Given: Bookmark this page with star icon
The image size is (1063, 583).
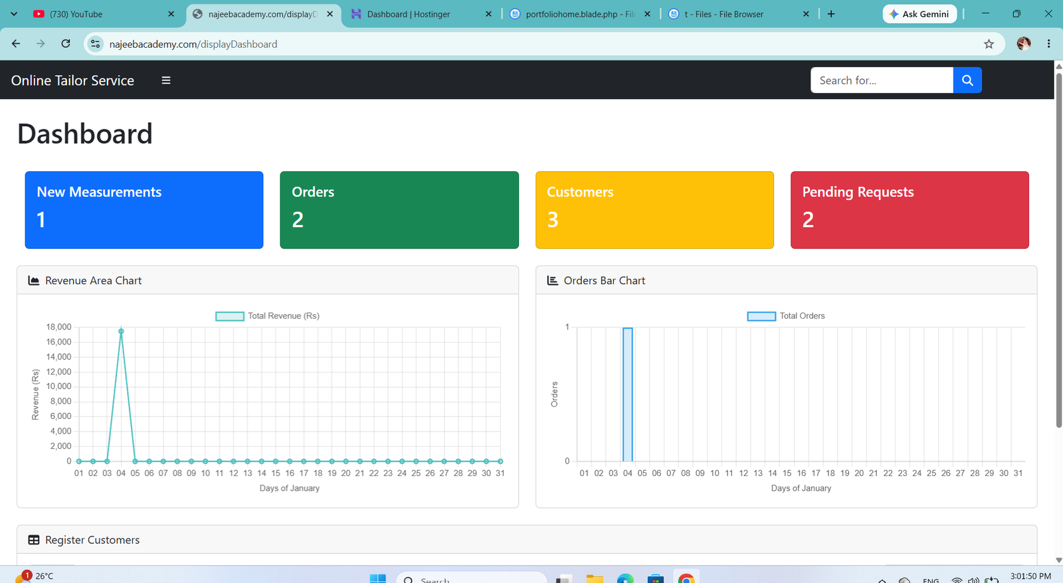Looking at the screenshot, I should 989,44.
